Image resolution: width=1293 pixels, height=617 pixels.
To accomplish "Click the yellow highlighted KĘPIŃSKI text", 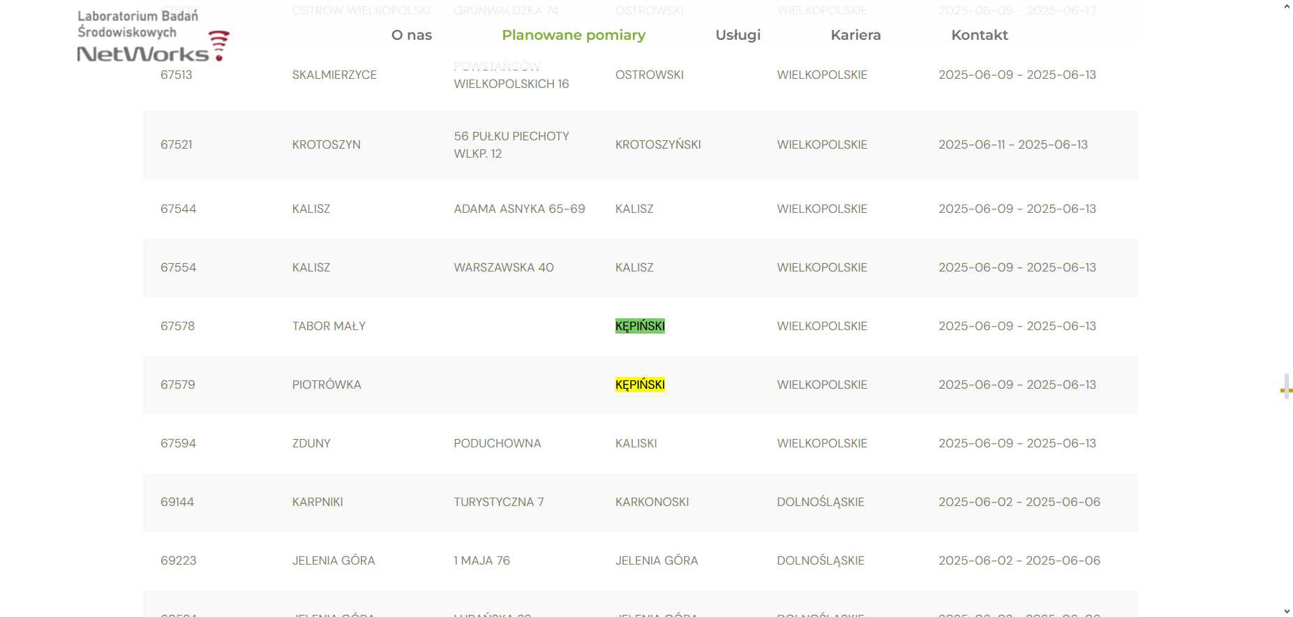I will (x=640, y=385).
